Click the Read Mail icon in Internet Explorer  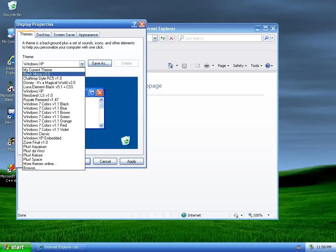(x=198, y=66)
